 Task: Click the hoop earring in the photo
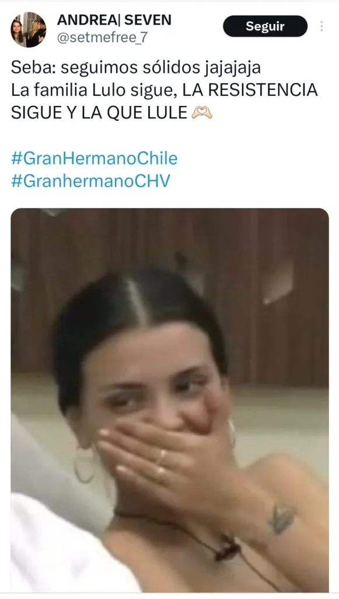[84, 465]
